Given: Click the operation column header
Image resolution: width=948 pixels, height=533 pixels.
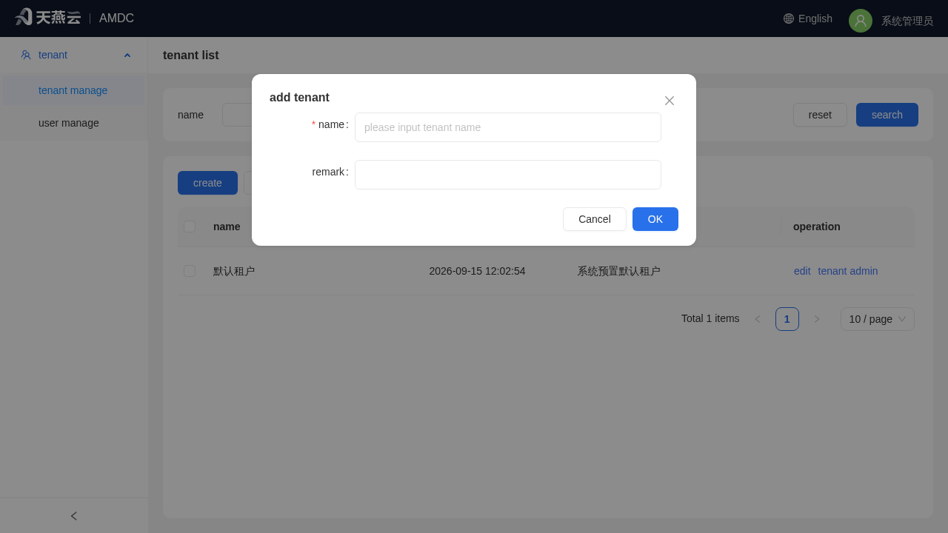Looking at the screenshot, I should click(x=817, y=227).
